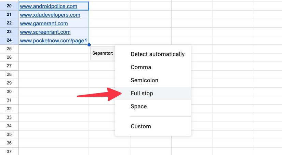Select the Custom separator option

(140, 126)
